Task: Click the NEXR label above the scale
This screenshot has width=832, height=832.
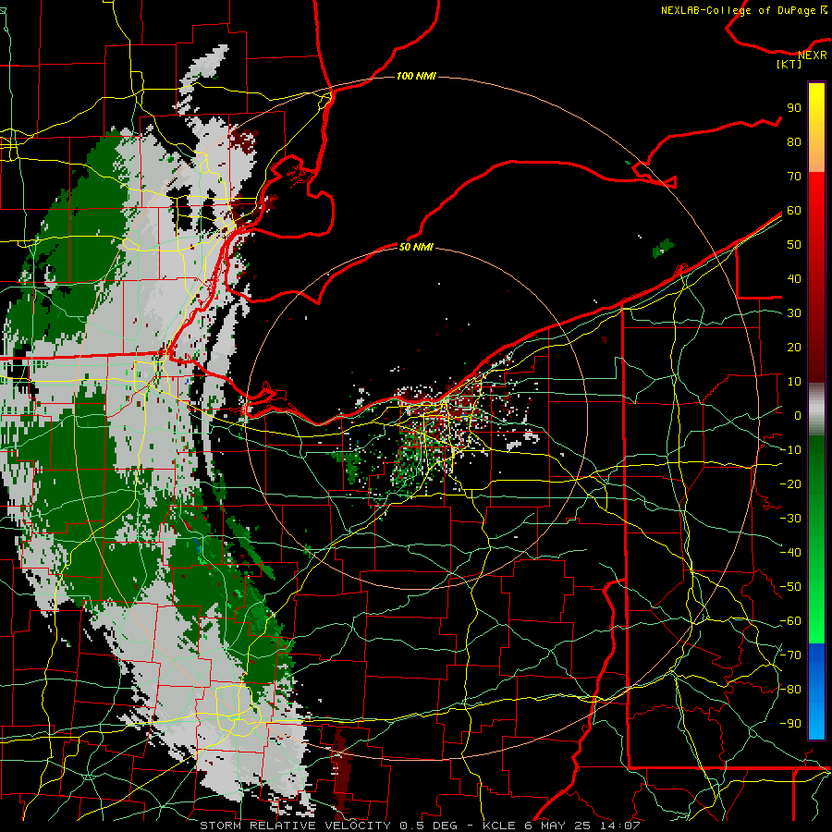Action: tap(812, 55)
